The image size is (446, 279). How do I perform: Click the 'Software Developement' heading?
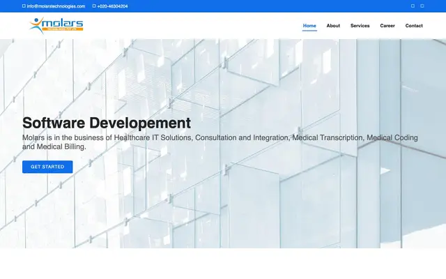[107, 123]
